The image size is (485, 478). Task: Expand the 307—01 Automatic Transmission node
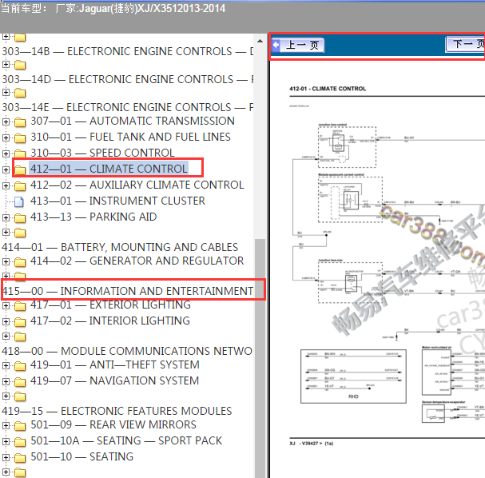click(6, 121)
